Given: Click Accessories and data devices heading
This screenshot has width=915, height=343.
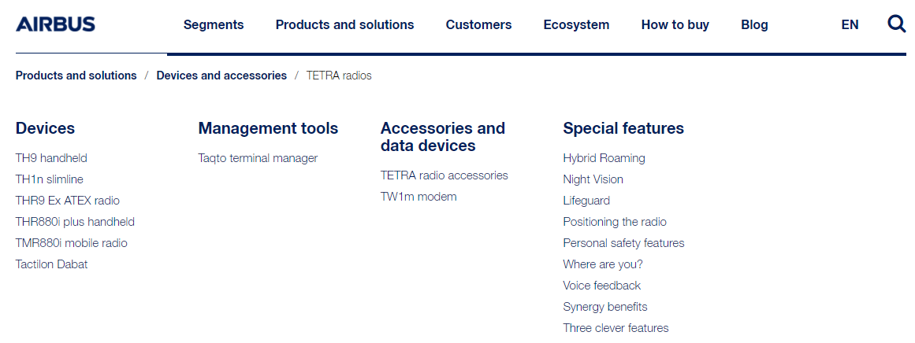Looking at the screenshot, I should pos(443,137).
